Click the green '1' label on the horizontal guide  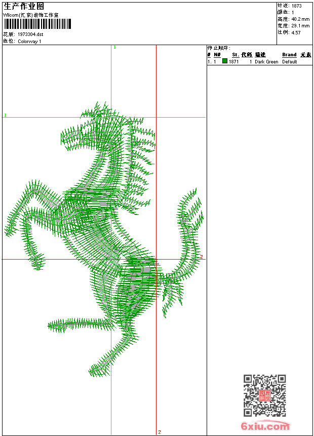5,115
